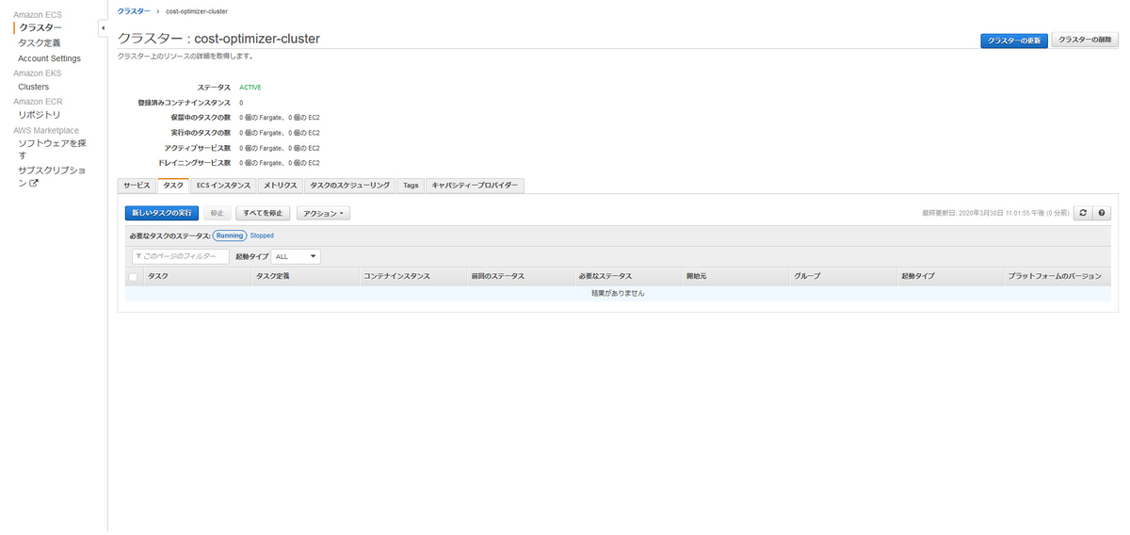Open the キャパシティープロバイダー tab
The width and height of the screenshot is (1130, 535).
tap(475, 186)
